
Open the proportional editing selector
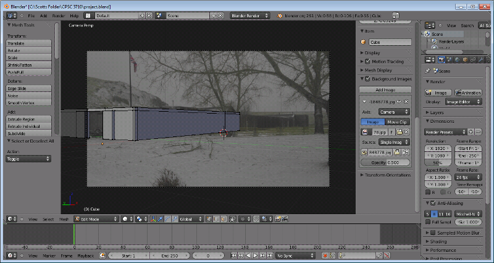tap(245, 219)
